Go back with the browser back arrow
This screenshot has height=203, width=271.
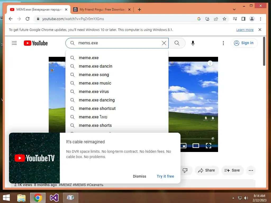pyautogui.click(x=11, y=19)
